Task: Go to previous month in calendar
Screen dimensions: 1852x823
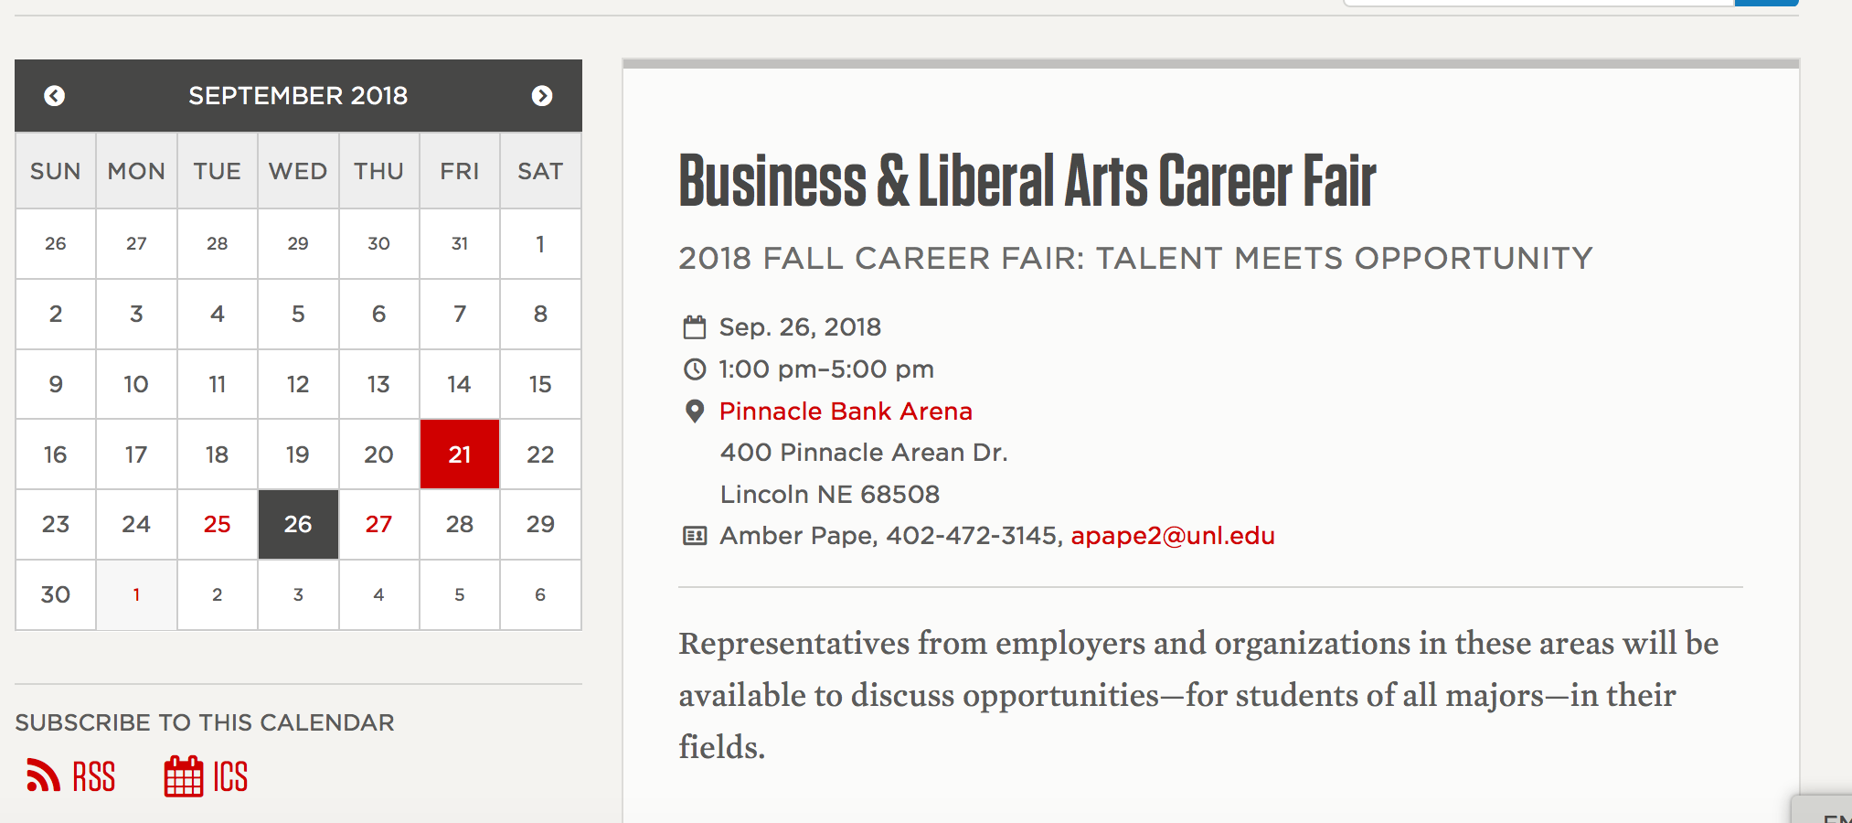Action: coord(55,96)
